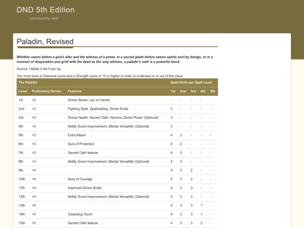
Task: Click the 5th level cell
Action: click(21, 135)
